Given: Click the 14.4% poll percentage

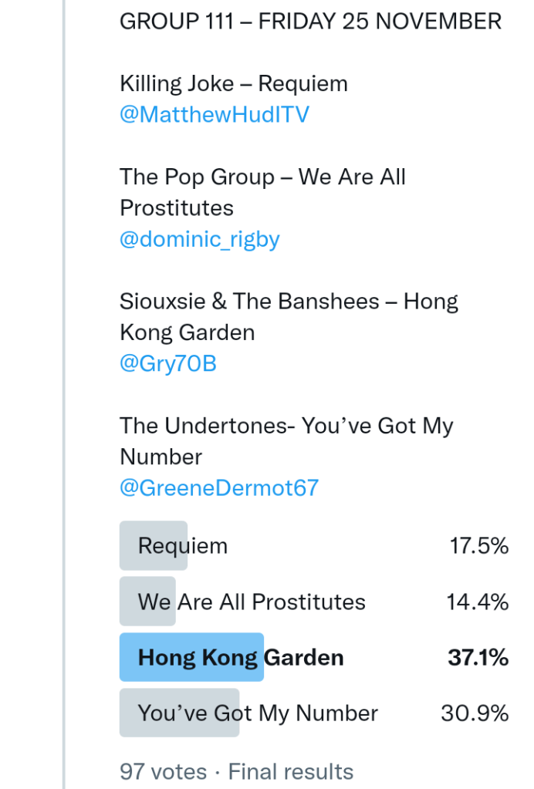Looking at the screenshot, I should pyautogui.click(x=477, y=602).
